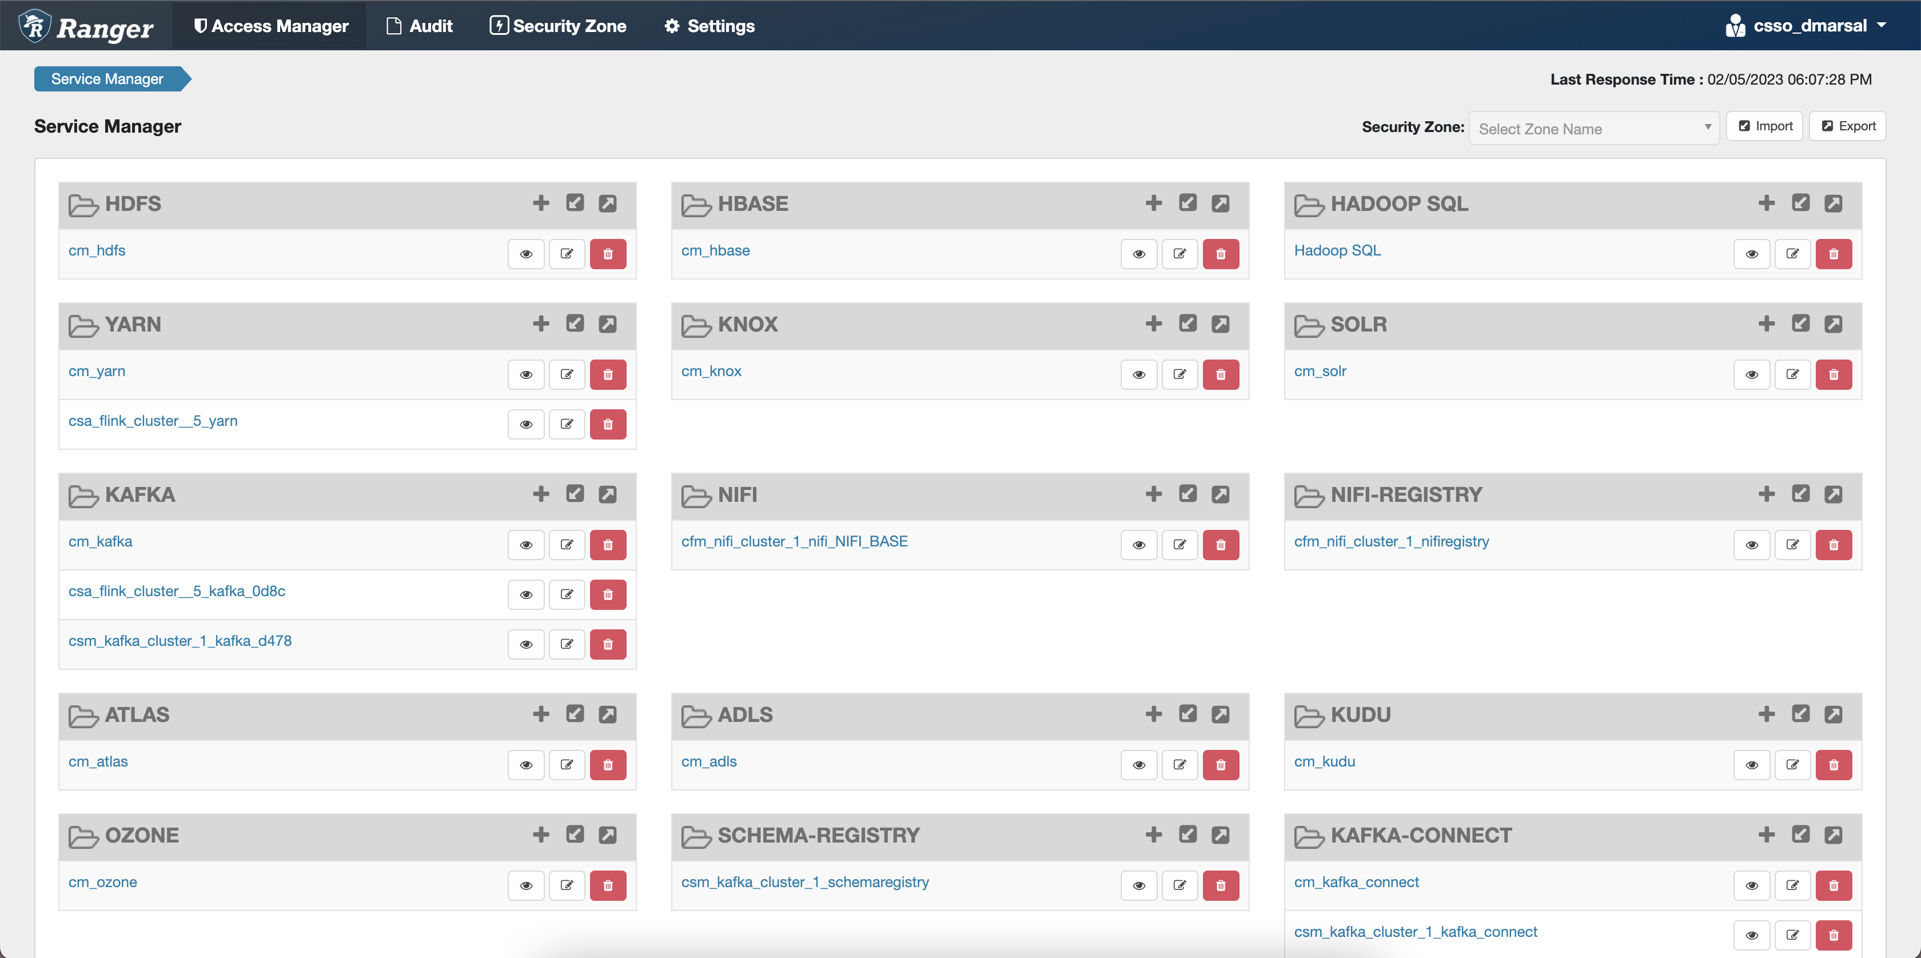Viewport: 1921px width, 958px height.
Task: Open the Access Manager menu
Action: 270,26
